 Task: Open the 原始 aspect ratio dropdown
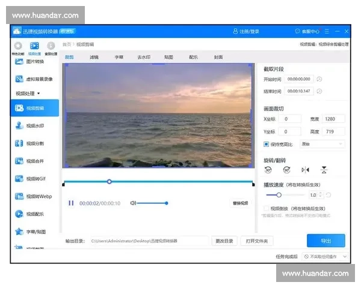click(x=322, y=144)
